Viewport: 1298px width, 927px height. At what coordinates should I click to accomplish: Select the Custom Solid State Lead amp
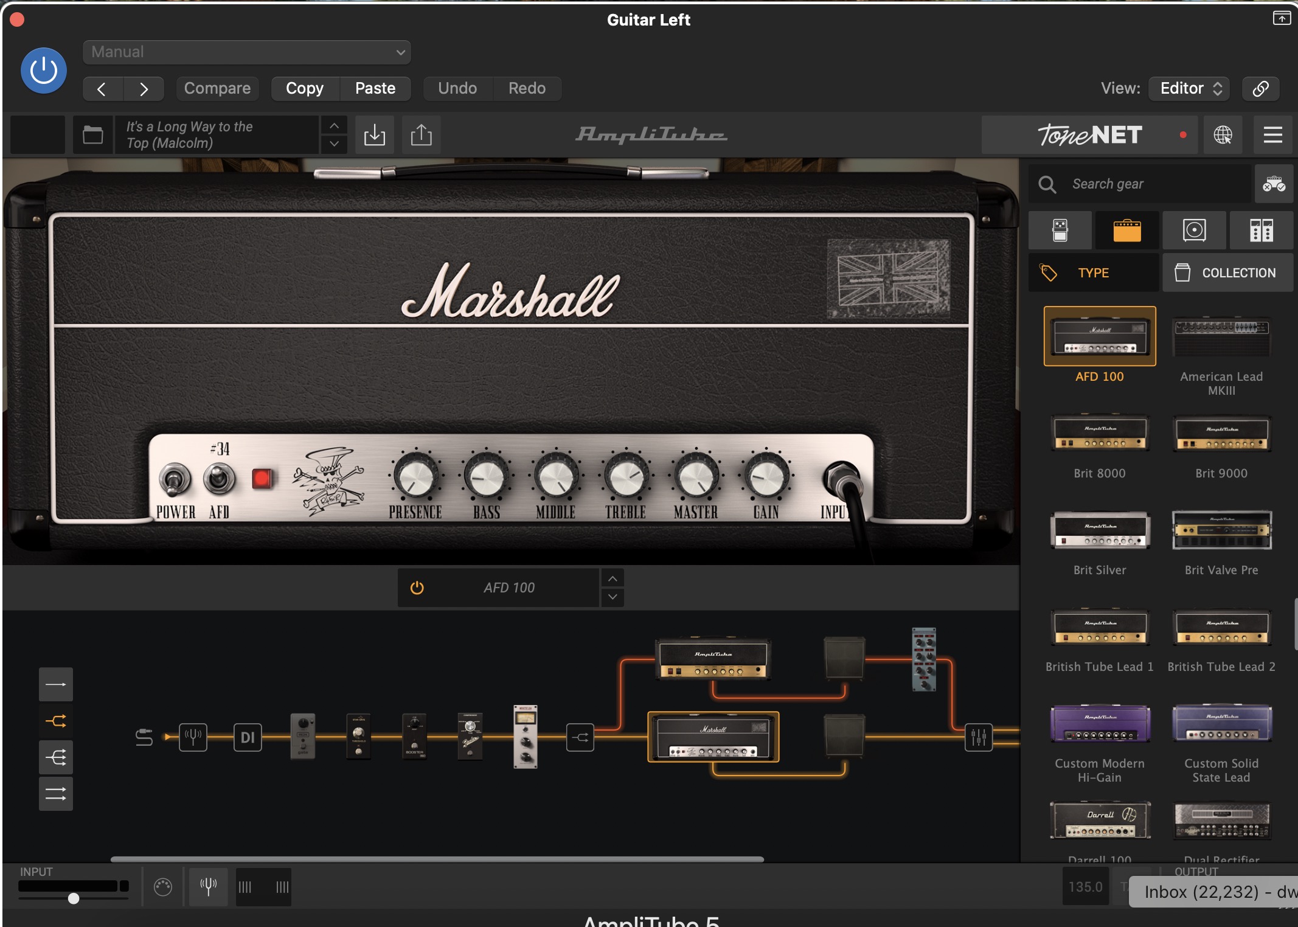1221,723
